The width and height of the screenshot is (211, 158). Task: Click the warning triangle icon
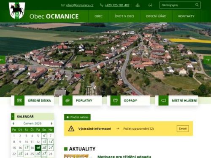pos(71,129)
